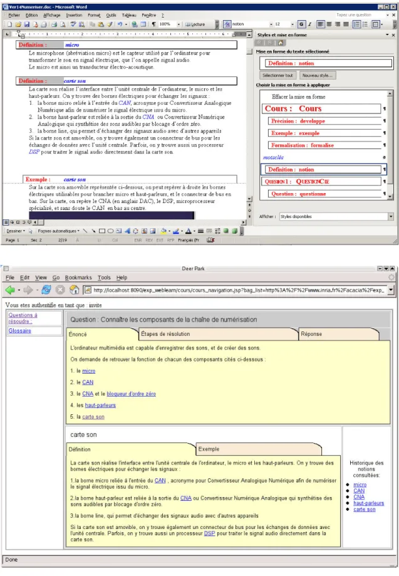Select the Oval drawing tool

pos(110,231)
